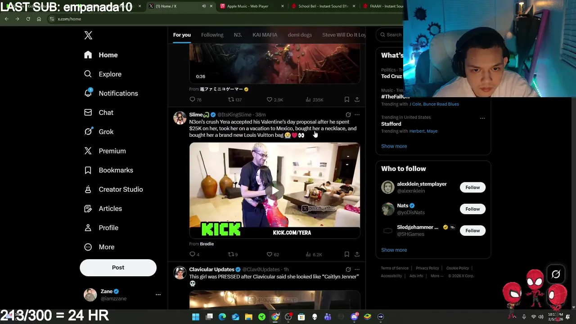View analytics of Slime's post 6.2K
This screenshot has width=576, height=324.
[314, 254]
